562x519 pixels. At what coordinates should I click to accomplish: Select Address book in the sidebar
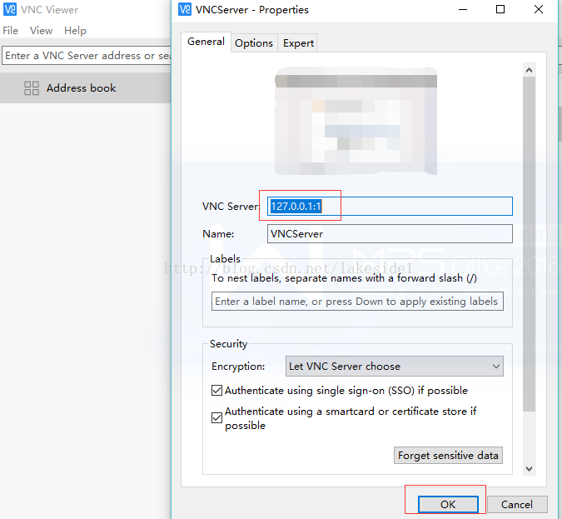tap(85, 88)
